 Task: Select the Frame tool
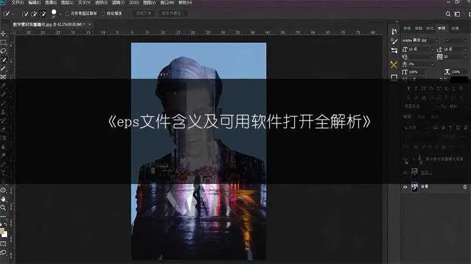4,77
